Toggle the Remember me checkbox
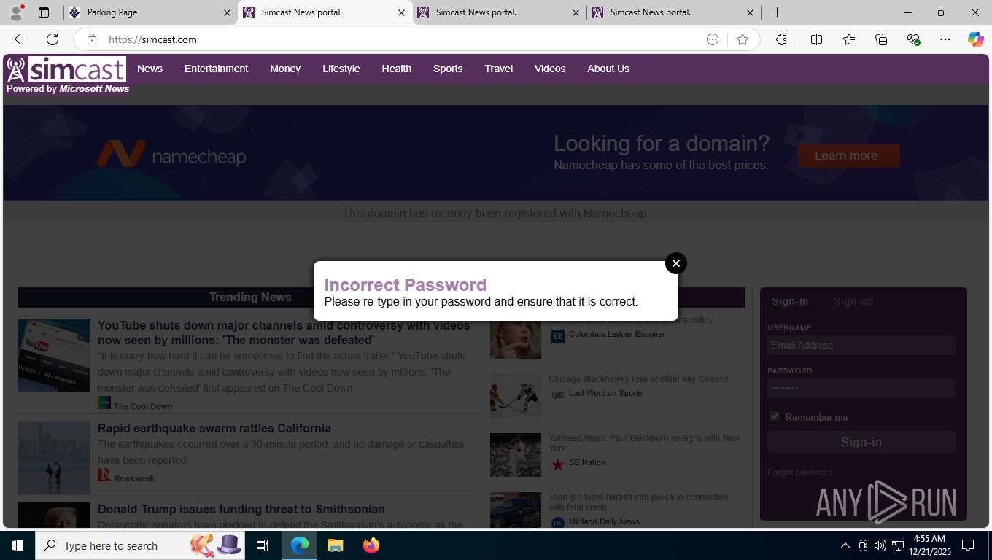The height and width of the screenshot is (560, 992). pyautogui.click(x=775, y=416)
